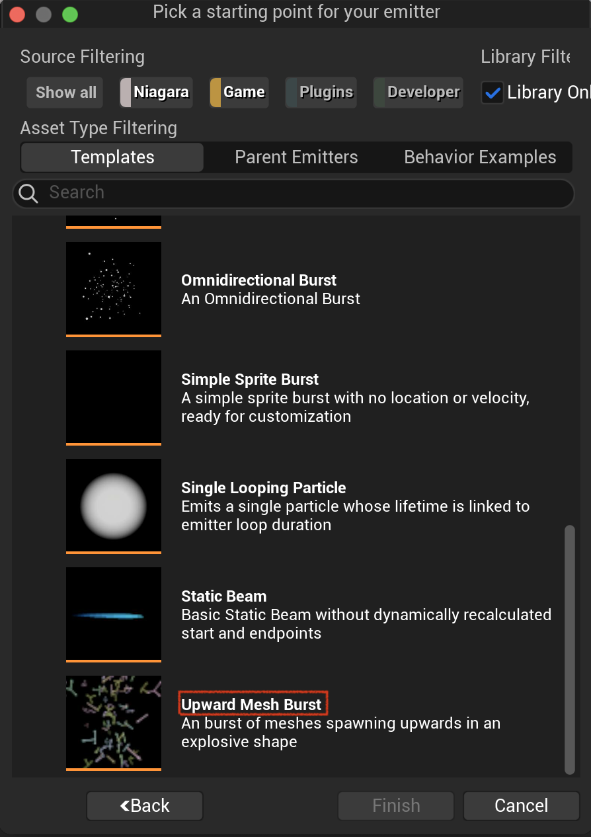The width and height of the screenshot is (591, 837).
Task: Toggle the Plugins source filter
Action: coord(321,92)
